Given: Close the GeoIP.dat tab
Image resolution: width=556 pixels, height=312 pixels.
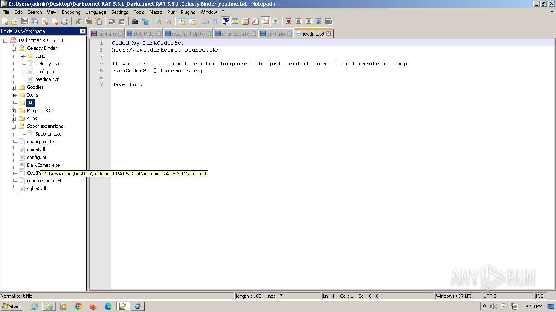Looking at the screenshot, I should 159,33.
